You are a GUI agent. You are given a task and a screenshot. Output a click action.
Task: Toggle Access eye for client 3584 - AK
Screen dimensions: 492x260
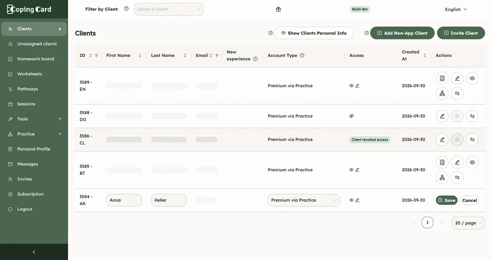pyautogui.click(x=351, y=200)
